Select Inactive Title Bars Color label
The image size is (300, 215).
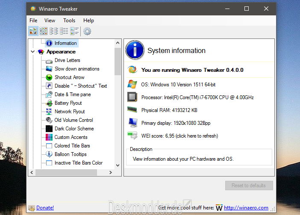tap(79, 163)
